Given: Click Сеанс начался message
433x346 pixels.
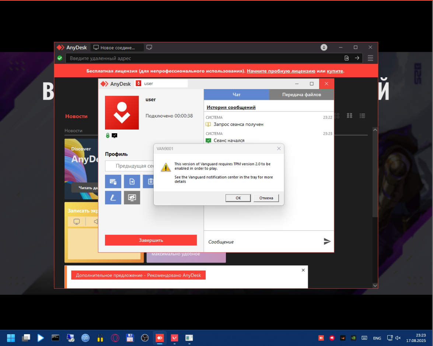Looking at the screenshot, I should pos(229,141).
